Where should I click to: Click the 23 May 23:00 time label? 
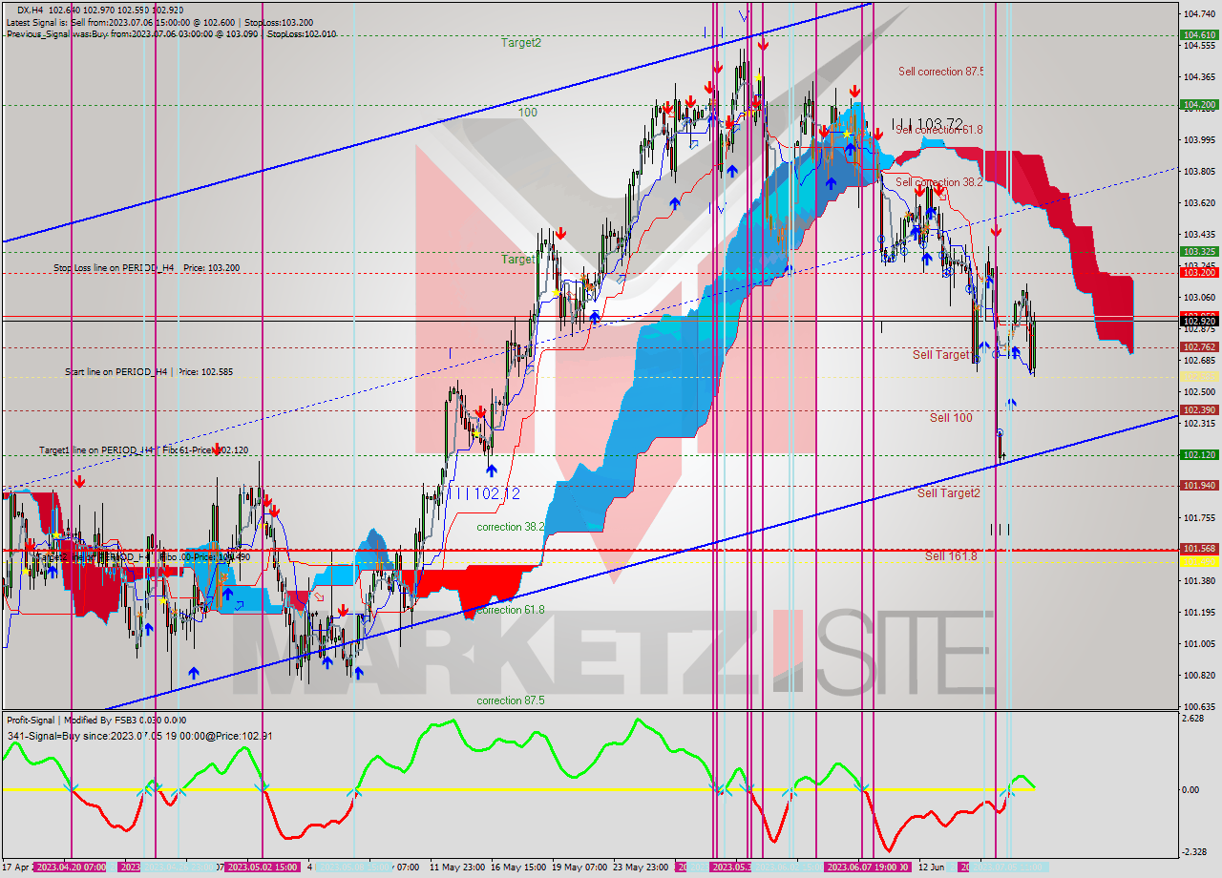[x=642, y=868]
